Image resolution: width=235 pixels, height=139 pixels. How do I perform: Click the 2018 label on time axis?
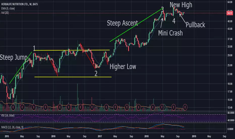pyautogui.click(x=146, y=136)
